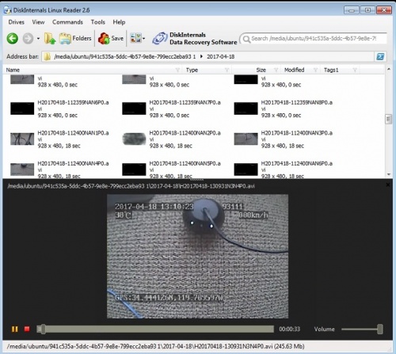Open the Commands menu
Screen dimensions: 396x354
67,22
